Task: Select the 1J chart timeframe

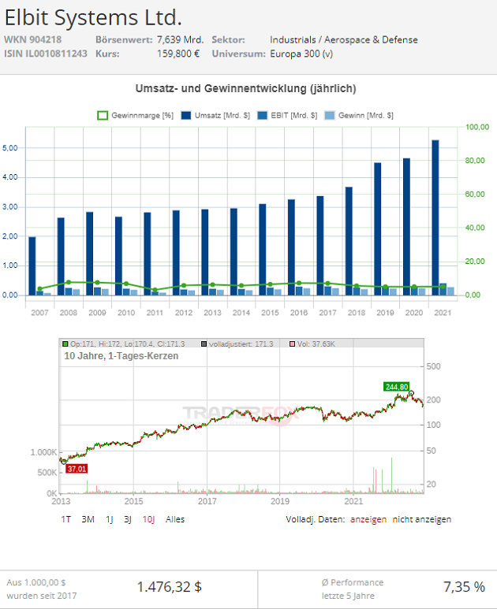Action: [110, 519]
